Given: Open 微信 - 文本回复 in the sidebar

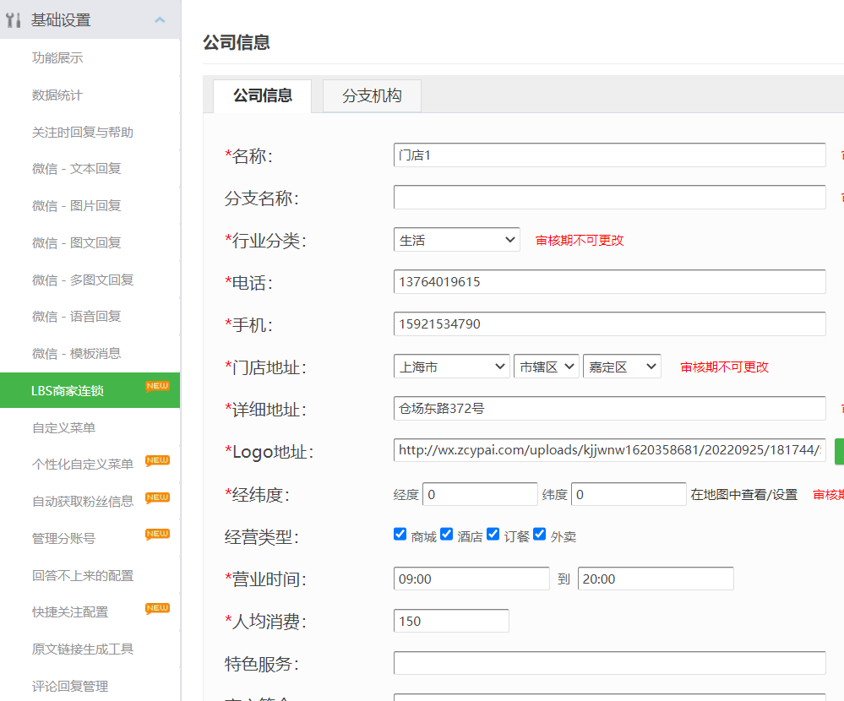Looking at the screenshot, I should [x=76, y=169].
